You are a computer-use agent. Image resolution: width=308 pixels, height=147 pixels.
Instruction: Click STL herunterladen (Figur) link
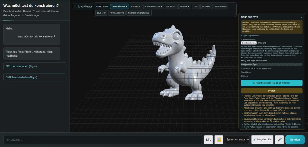[x=35, y=66]
